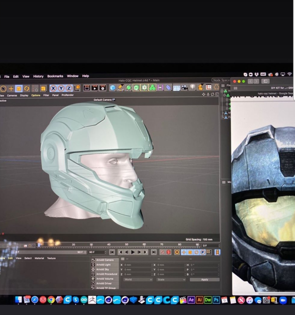This screenshot has width=295, height=315.
Task: Open the Subdivision Surface generator icon
Action: (128, 88)
